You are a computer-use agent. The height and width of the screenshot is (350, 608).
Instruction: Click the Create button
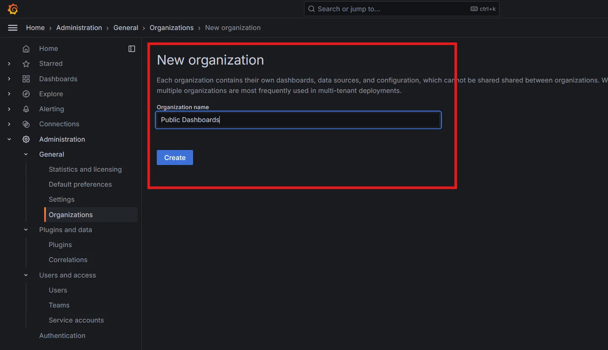coord(175,157)
